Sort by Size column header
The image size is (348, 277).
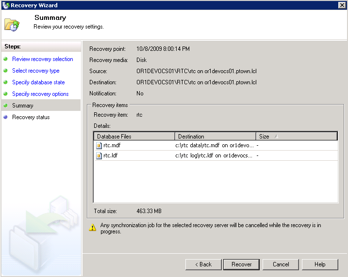[297, 137]
